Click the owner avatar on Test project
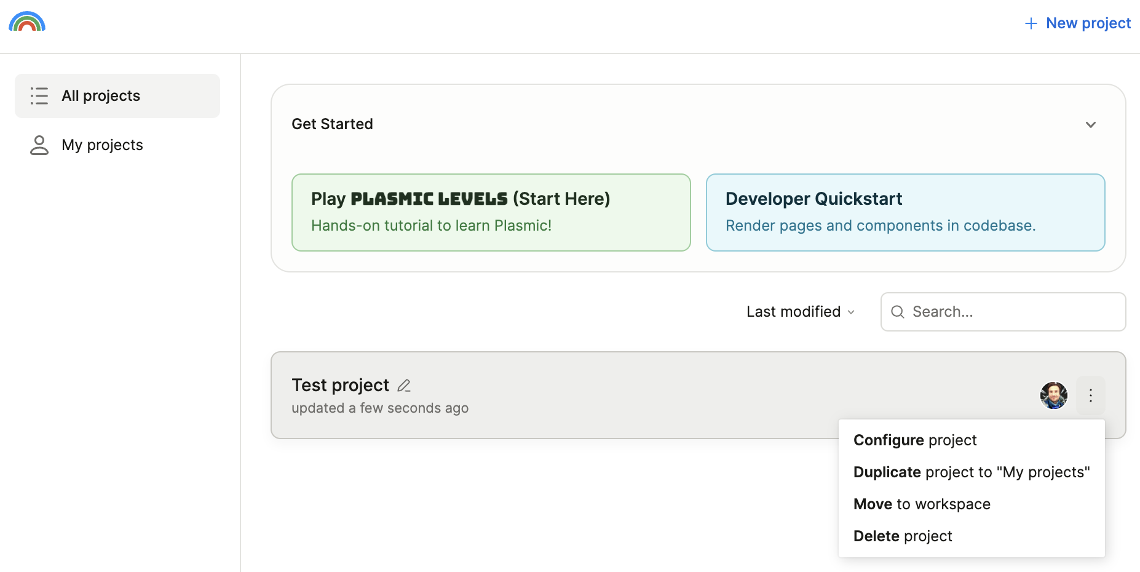The height and width of the screenshot is (572, 1140). 1053,395
